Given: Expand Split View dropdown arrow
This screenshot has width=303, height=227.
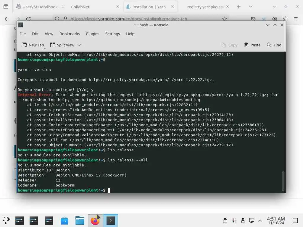Looking at the screenshot, I should click(x=79, y=45).
